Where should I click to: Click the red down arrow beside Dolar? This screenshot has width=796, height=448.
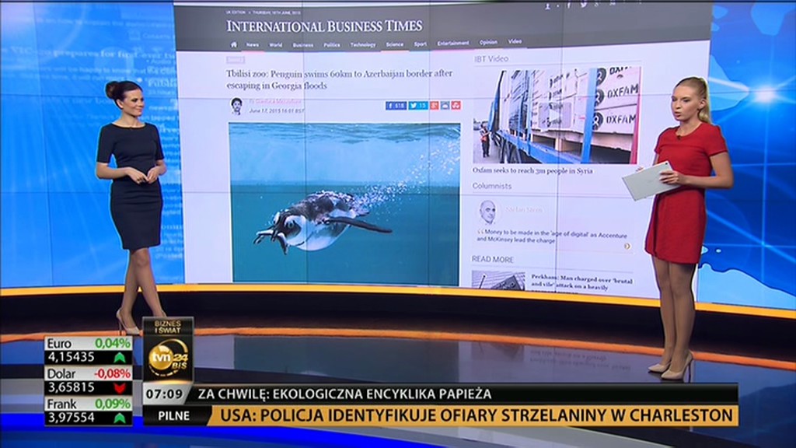[x=119, y=388]
